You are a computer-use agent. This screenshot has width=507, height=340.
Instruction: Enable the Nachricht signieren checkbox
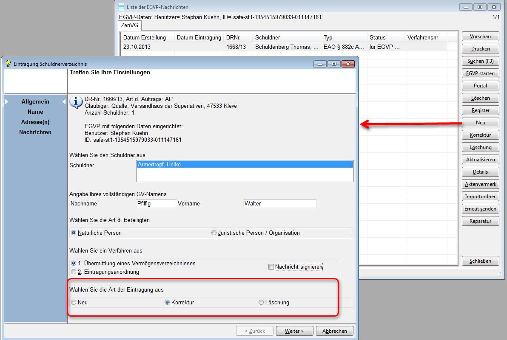(x=271, y=267)
